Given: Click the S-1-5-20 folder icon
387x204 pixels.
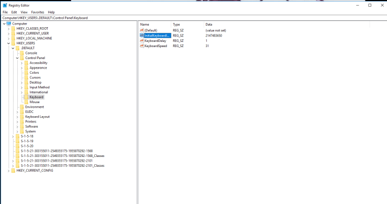Looking at the screenshot, I should tap(17, 146).
